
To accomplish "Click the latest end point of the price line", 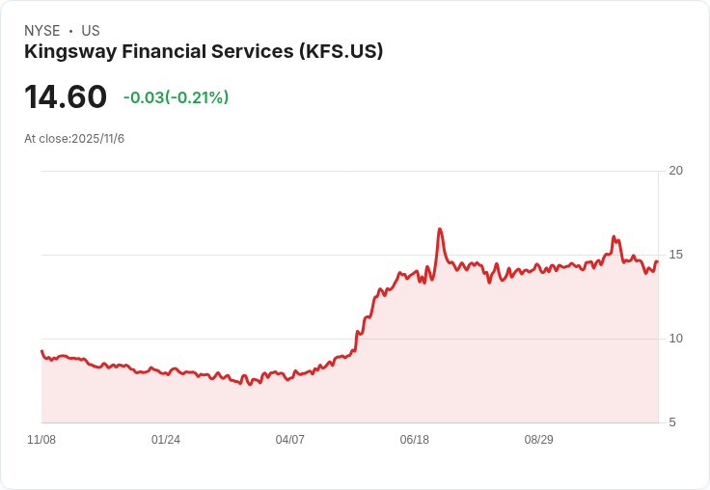I will (x=657, y=261).
